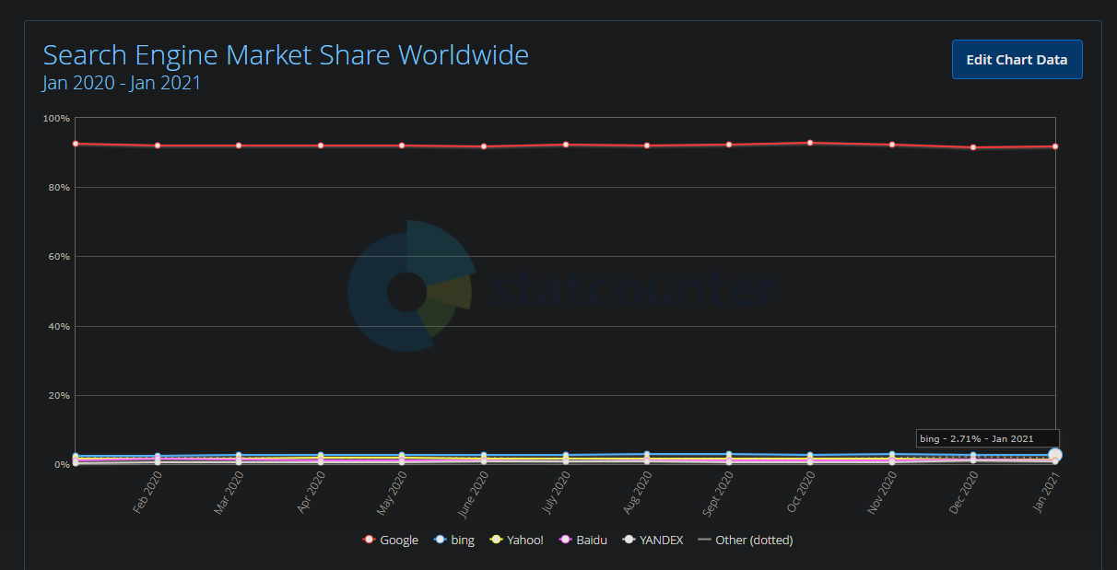Click the Edit Chart Data button
1117x570 pixels.
point(1017,60)
